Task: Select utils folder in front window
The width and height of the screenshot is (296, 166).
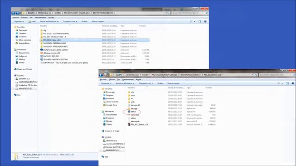Action: click(131, 102)
